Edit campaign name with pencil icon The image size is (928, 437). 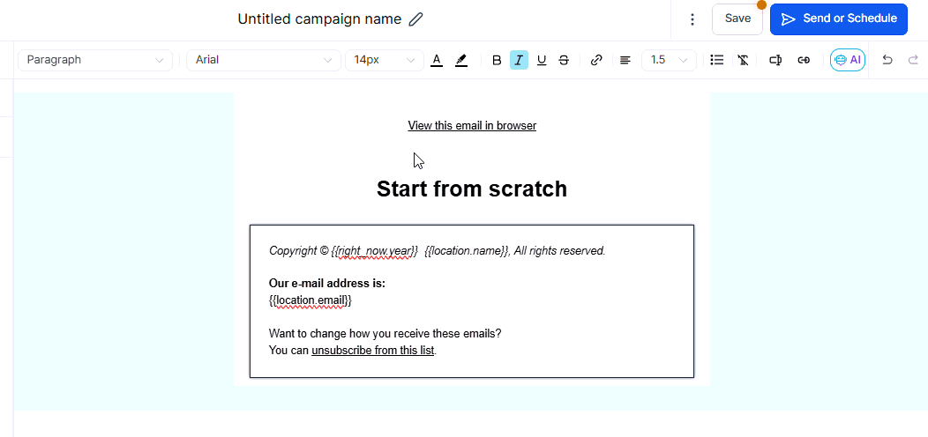pos(416,19)
